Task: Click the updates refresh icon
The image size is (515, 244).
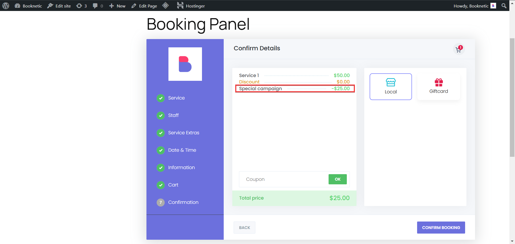Action: click(79, 6)
